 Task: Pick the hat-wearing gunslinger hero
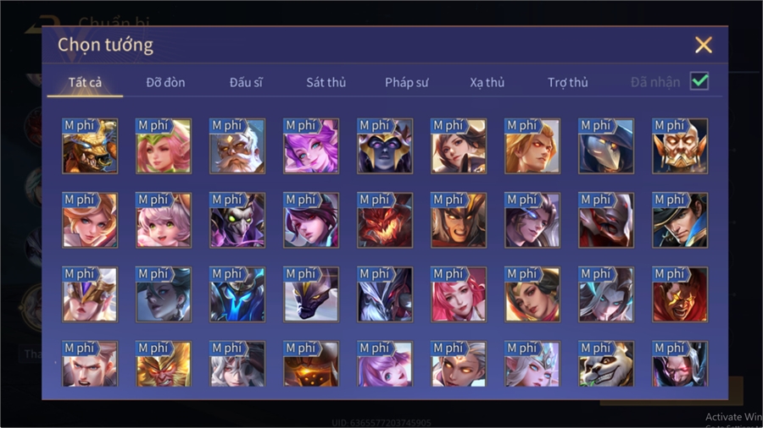pyautogui.click(x=680, y=220)
